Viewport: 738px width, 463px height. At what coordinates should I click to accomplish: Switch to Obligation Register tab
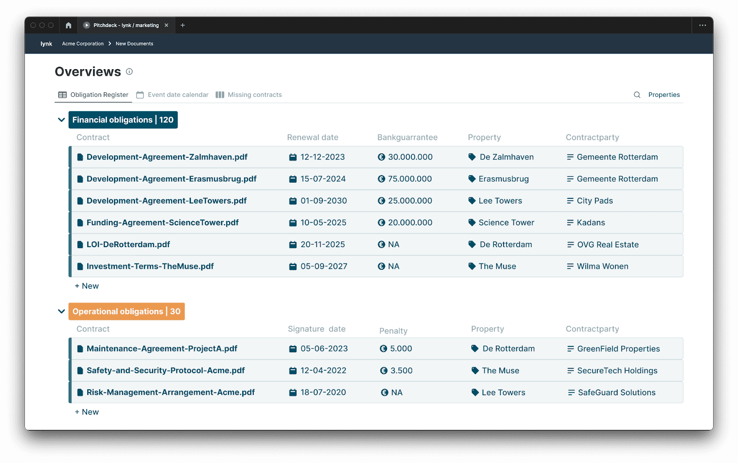(93, 95)
